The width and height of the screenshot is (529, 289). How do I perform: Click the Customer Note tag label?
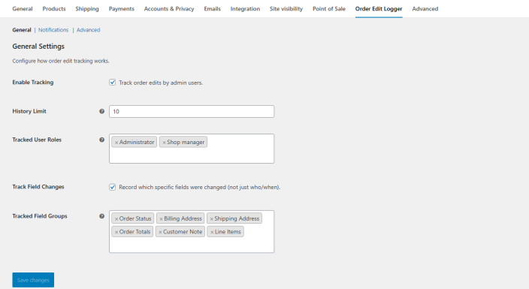point(183,232)
